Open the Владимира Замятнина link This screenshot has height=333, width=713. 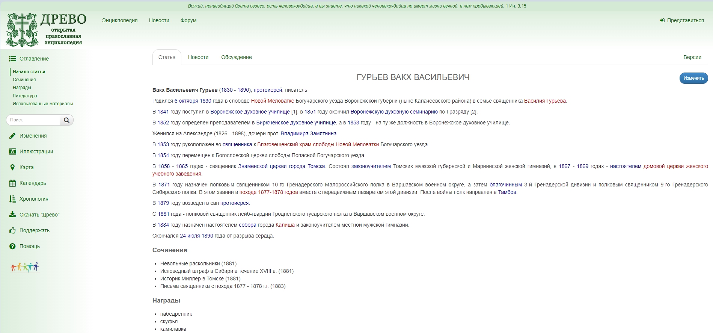point(309,133)
